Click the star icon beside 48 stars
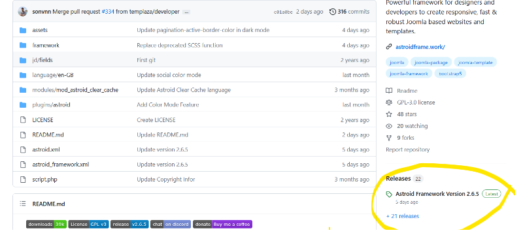The image size is (523, 237). 389,114
